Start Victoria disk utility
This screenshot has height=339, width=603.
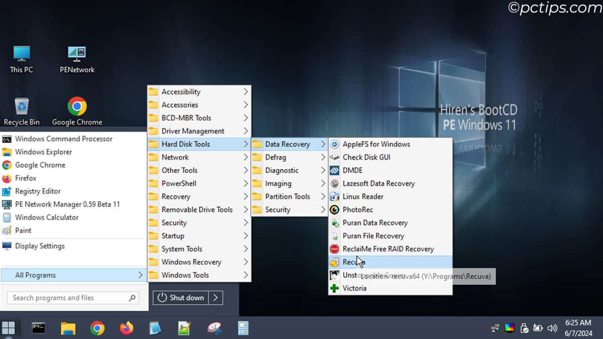click(355, 288)
